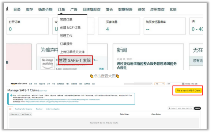Image resolution: width=211 pixels, height=132 pixels.
Task: Open the 绩效 menu in large navigation
Action: click(x=141, y=9)
